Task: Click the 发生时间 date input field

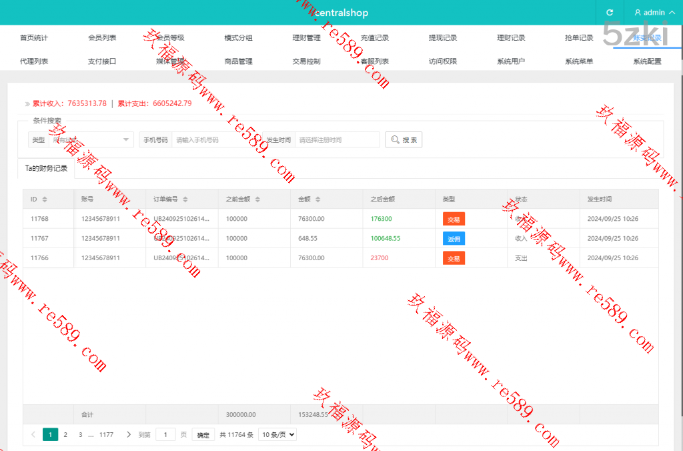Action: (x=337, y=140)
